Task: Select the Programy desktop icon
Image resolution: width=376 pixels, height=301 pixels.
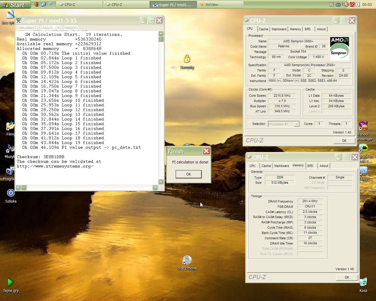Action: pyautogui.click(x=9, y=174)
